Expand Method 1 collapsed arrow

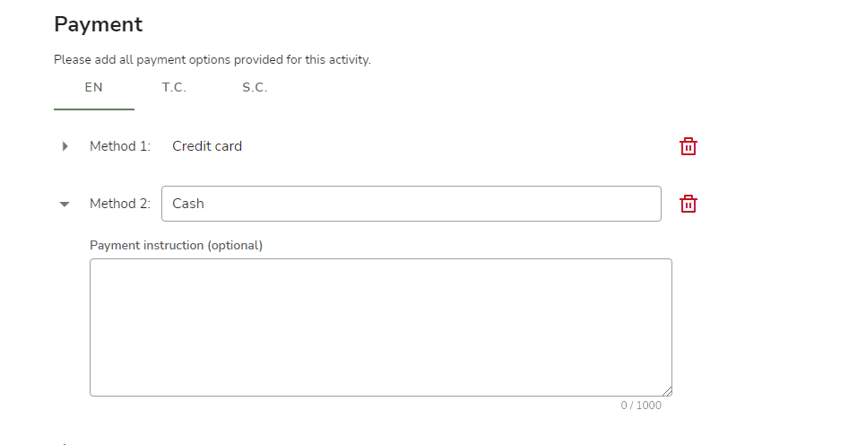65,146
